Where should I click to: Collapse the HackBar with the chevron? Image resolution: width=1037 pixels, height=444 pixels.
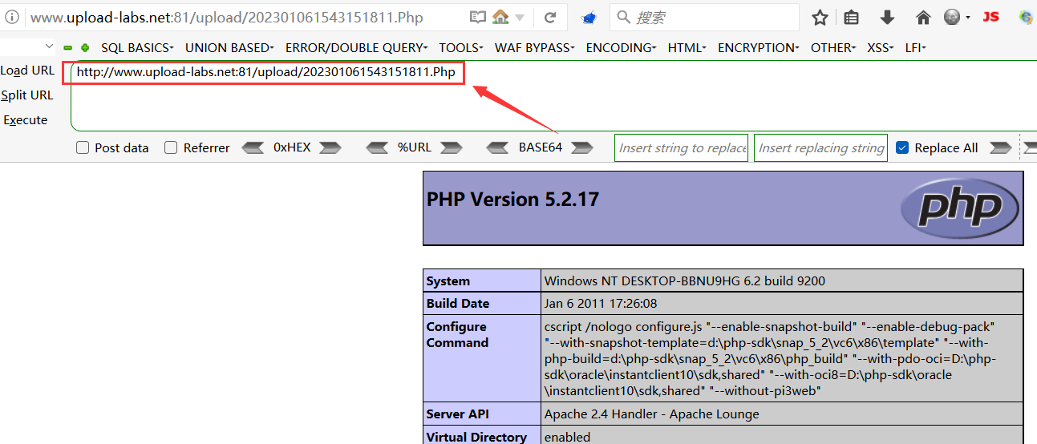(x=50, y=46)
